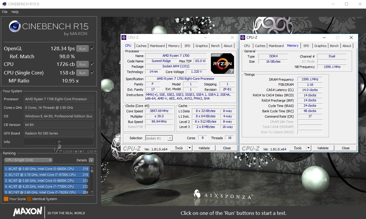Open the Help menu in Cinebench

[x=15, y=12]
